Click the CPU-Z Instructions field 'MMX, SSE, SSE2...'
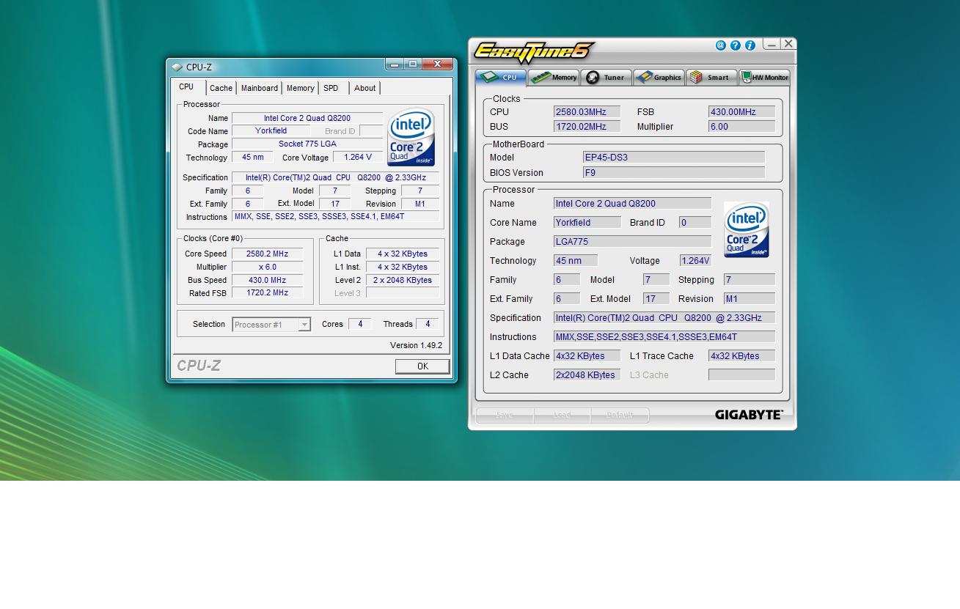Image resolution: width=960 pixels, height=609 pixels. pos(335,217)
